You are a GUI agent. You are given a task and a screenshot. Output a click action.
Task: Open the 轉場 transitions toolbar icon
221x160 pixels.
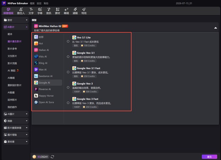(66, 11)
